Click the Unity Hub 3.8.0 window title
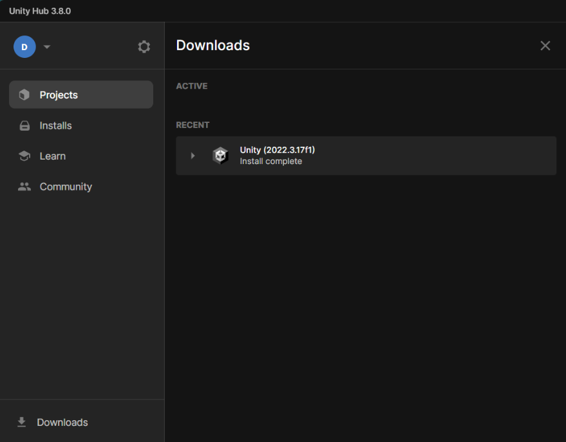Viewport: 566px width, 442px height. click(x=40, y=11)
